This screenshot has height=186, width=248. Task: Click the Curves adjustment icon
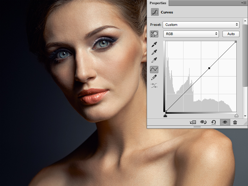click(x=155, y=12)
